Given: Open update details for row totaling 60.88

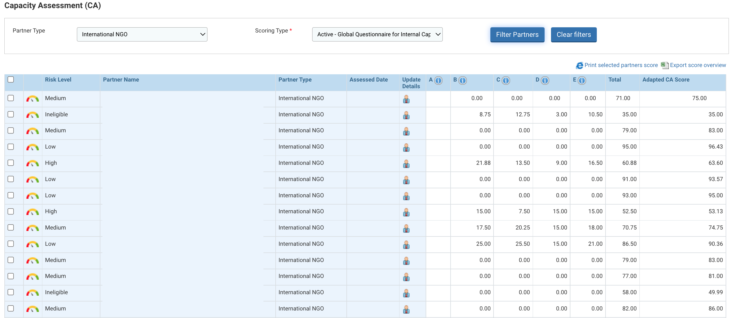Looking at the screenshot, I should coord(406,164).
